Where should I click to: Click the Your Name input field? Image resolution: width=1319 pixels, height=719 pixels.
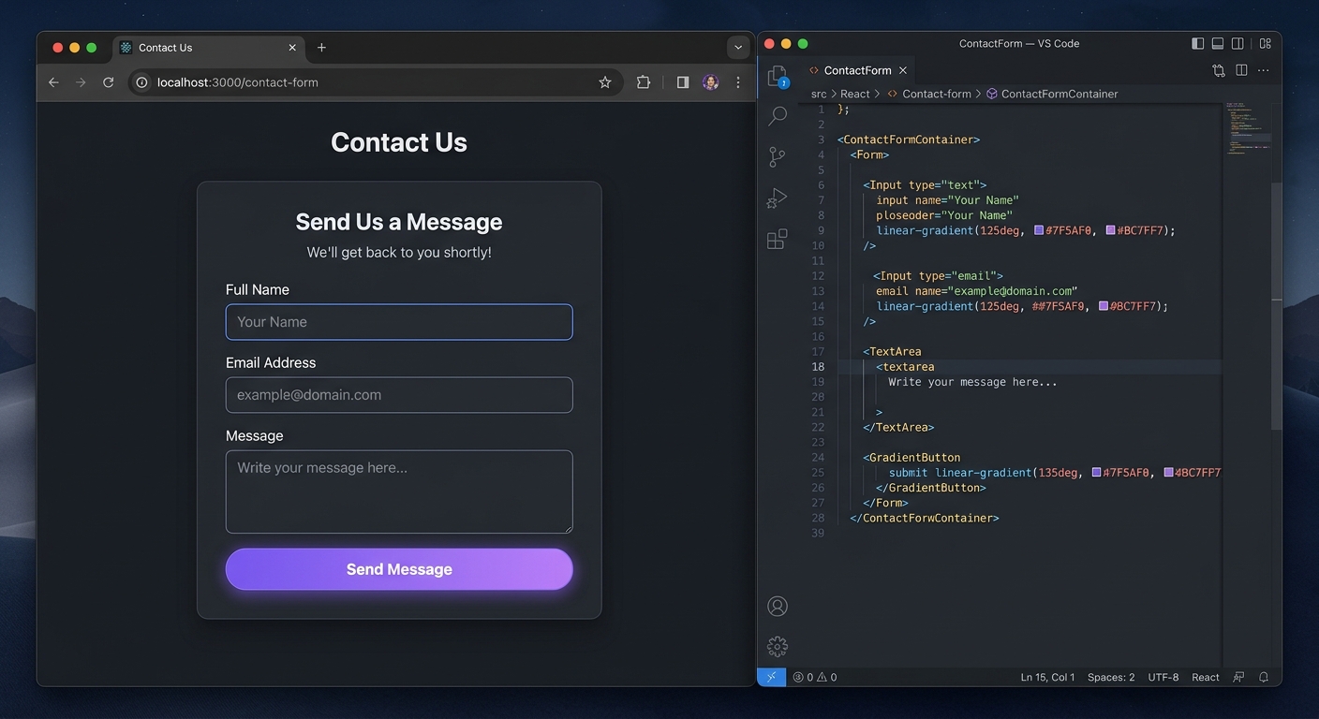(x=398, y=321)
